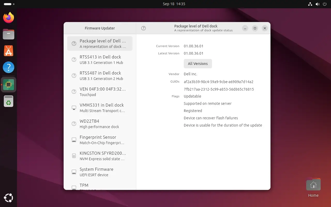The height and width of the screenshot is (207, 331).
Task: Click the Latest Version label
Action: click(169, 53)
